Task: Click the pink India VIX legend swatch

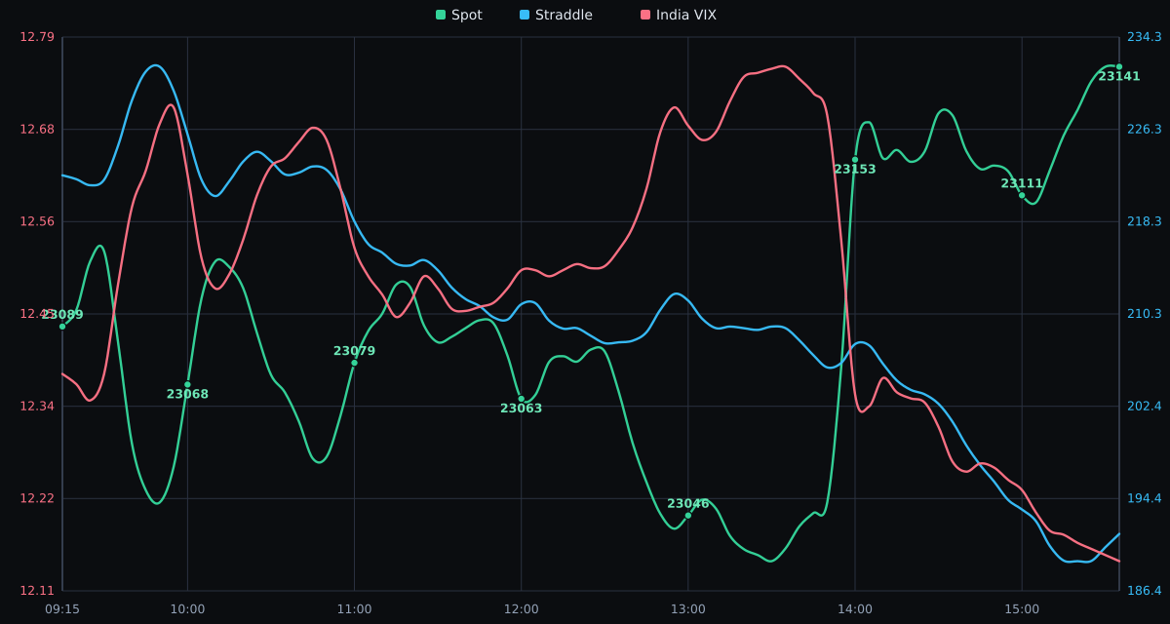Action: [x=645, y=15]
